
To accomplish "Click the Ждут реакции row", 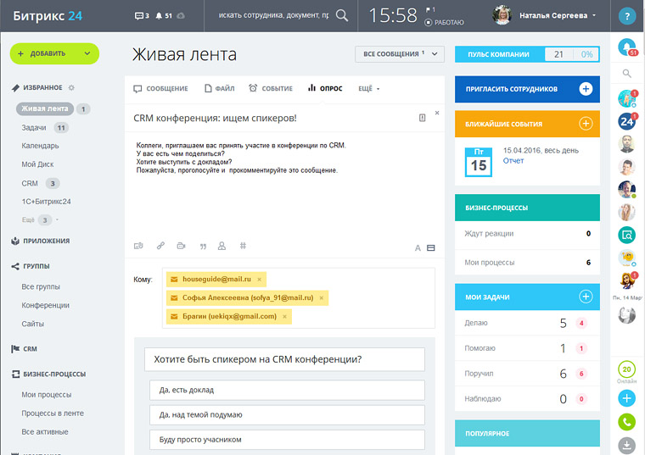I will pyautogui.click(x=527, y=234).
